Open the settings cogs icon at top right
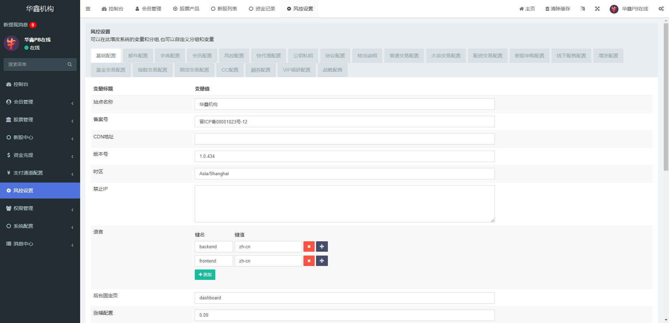669x323 pixels. point(661,9)
